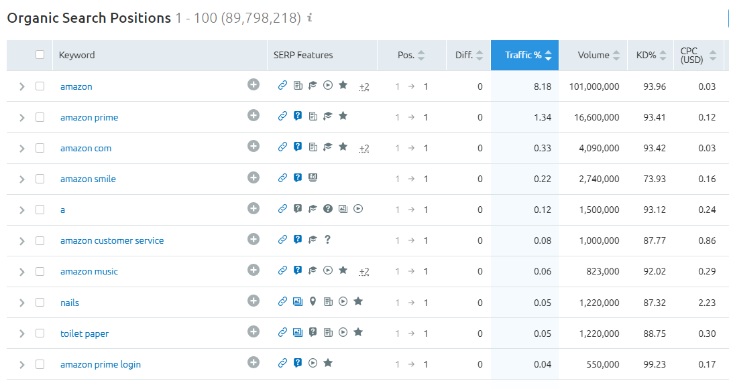Open the amazon customer service keyword link
This screenshot has width=729, height=389.
point(112,240)
